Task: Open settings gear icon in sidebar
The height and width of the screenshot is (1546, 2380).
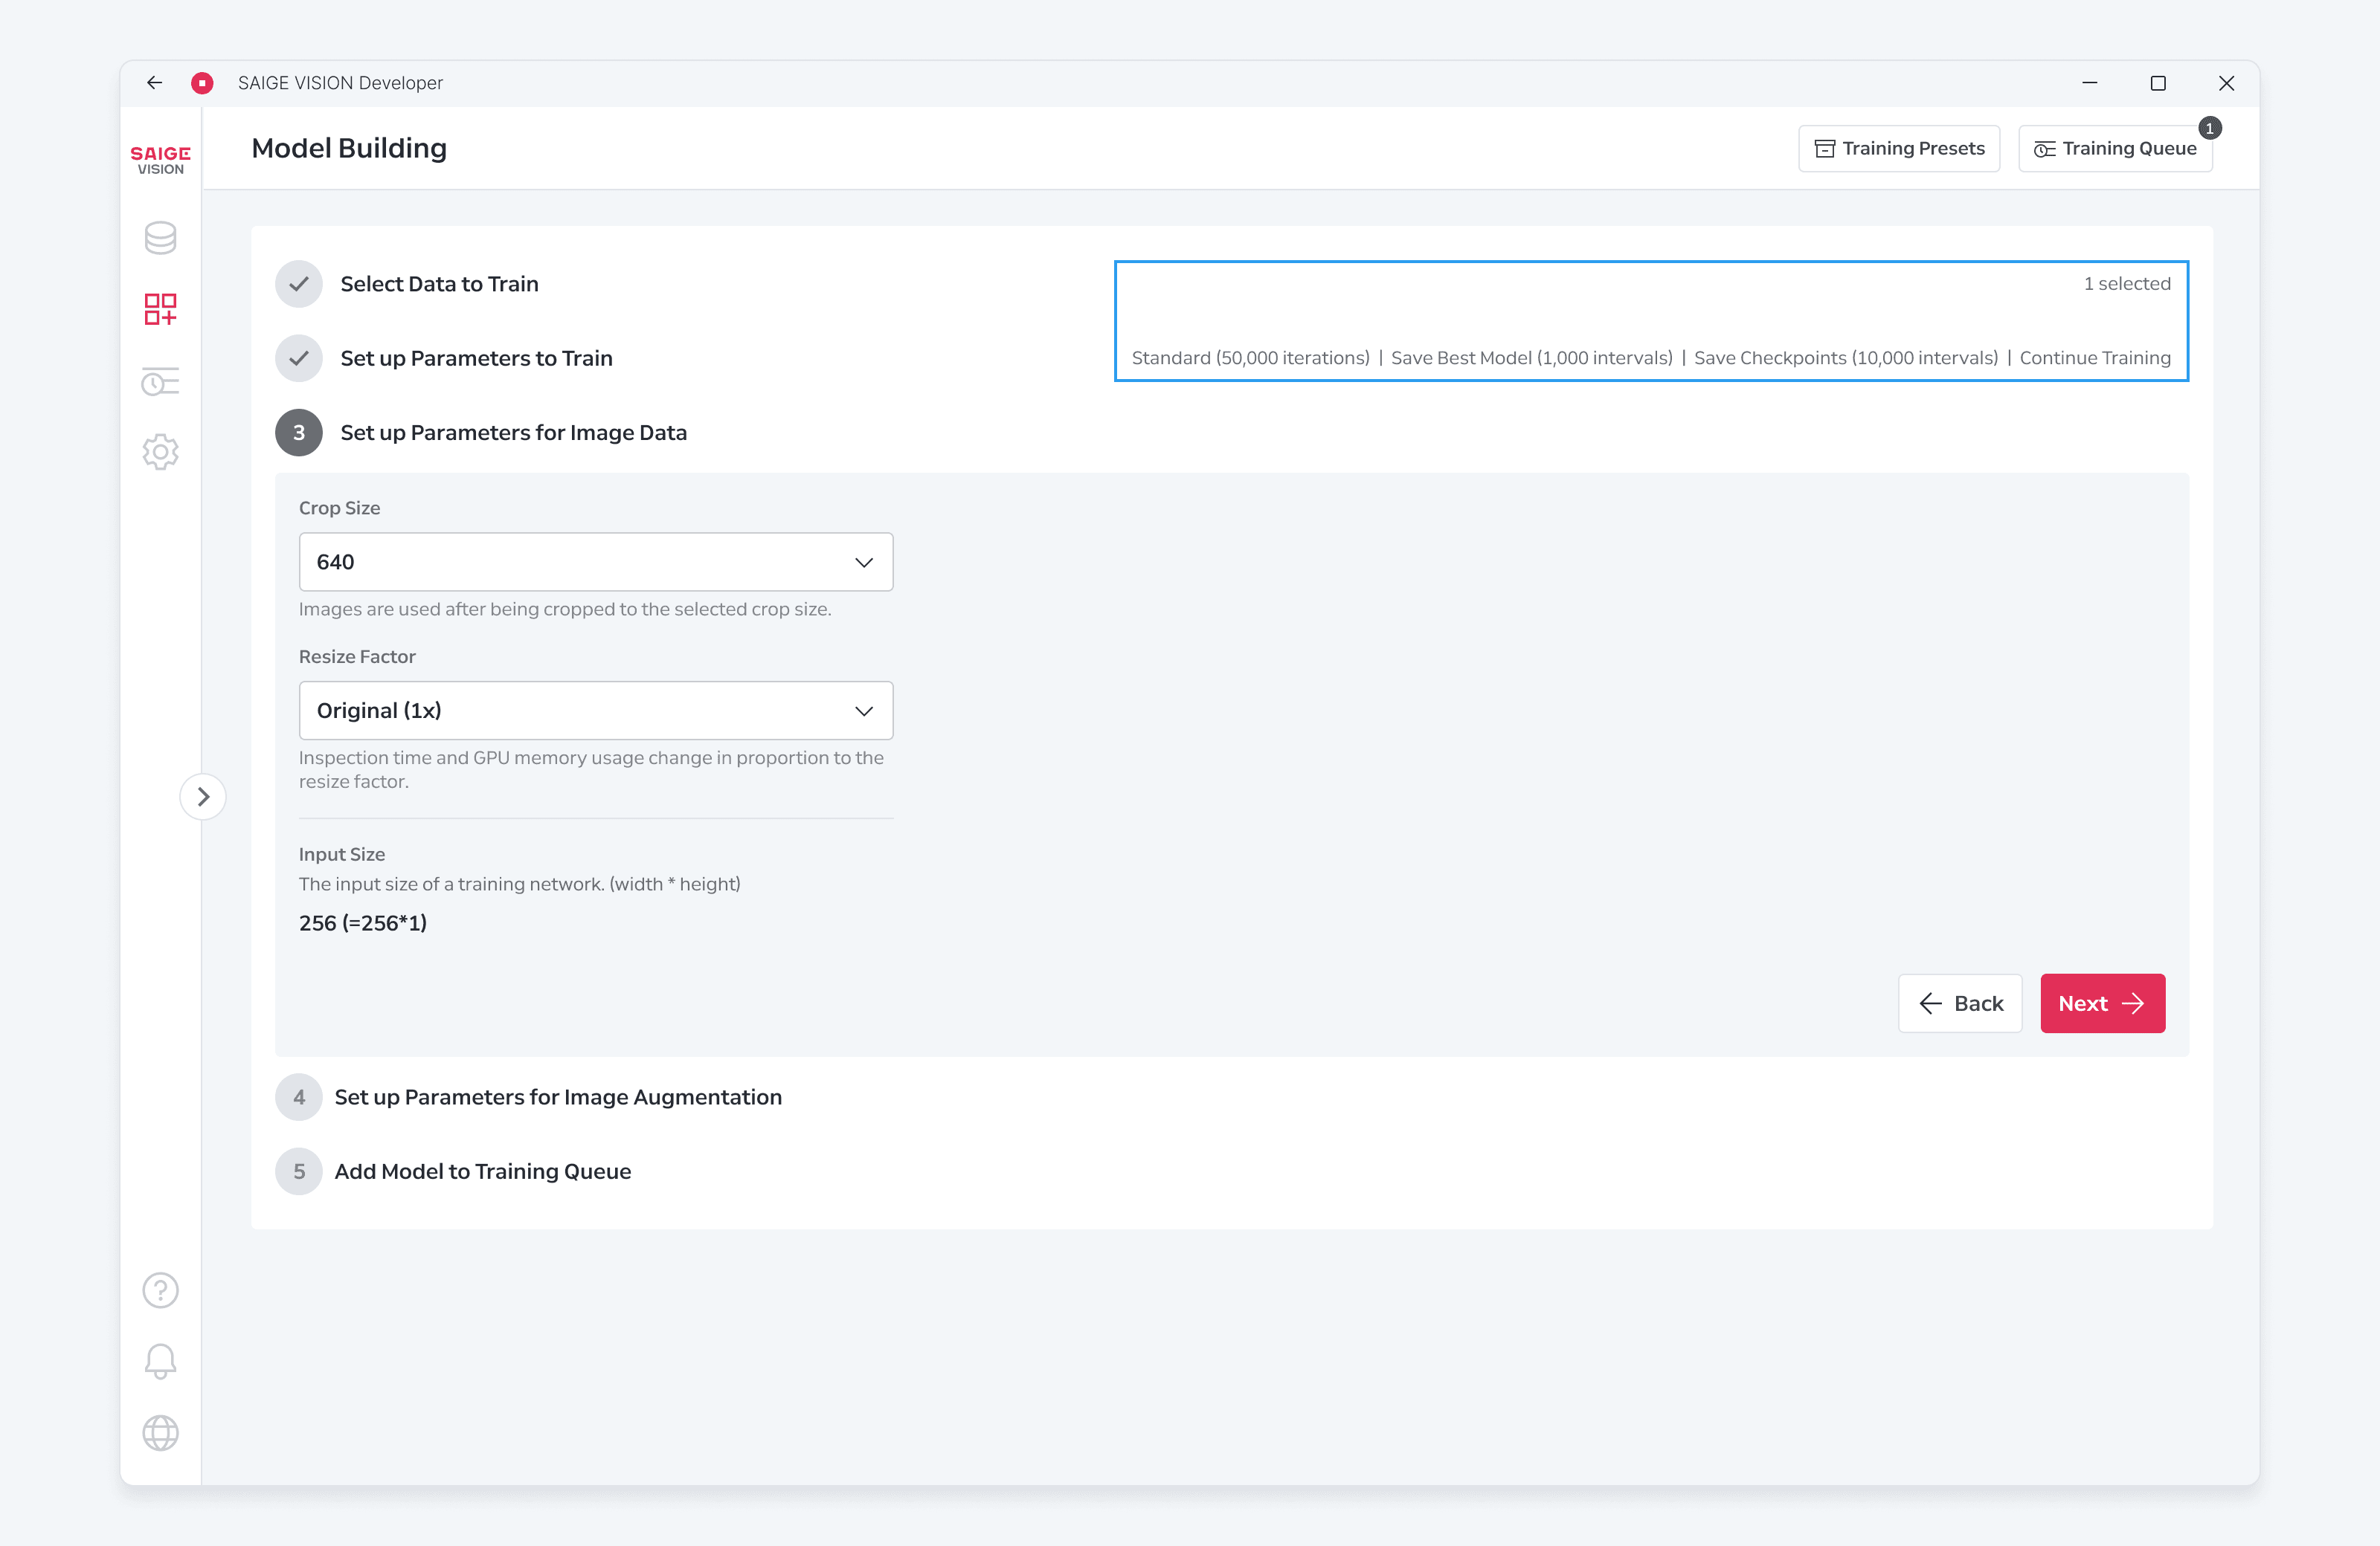Action: click(160, 453)
